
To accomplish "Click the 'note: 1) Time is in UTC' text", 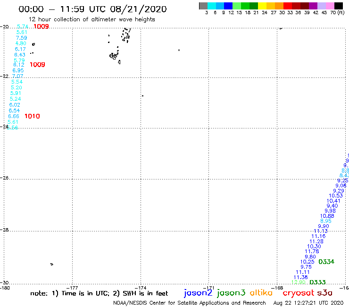I will [70, 293].
